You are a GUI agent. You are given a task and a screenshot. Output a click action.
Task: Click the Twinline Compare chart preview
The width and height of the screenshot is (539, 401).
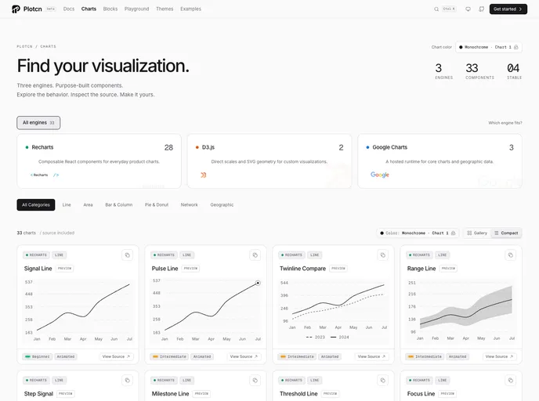pyautogui.click(x=334, y=311)
